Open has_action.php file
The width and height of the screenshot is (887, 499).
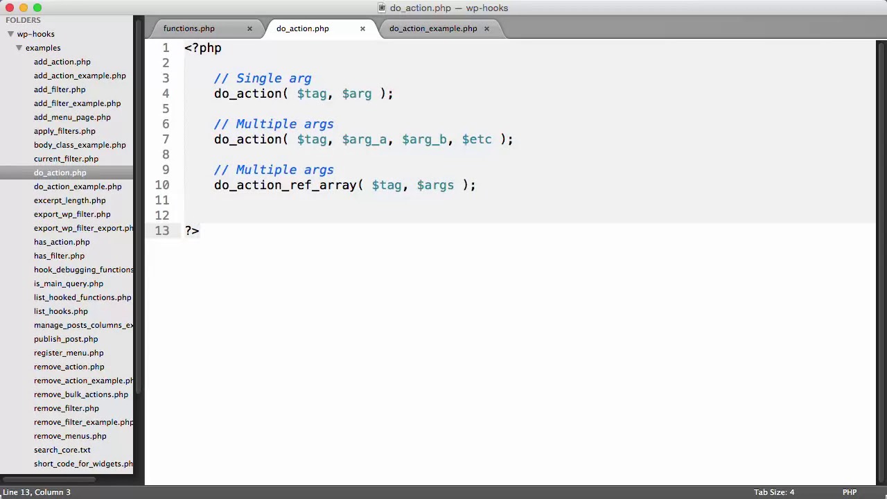62,242
